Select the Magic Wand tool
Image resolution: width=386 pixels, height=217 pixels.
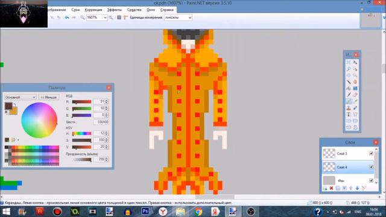click(349, 82)
